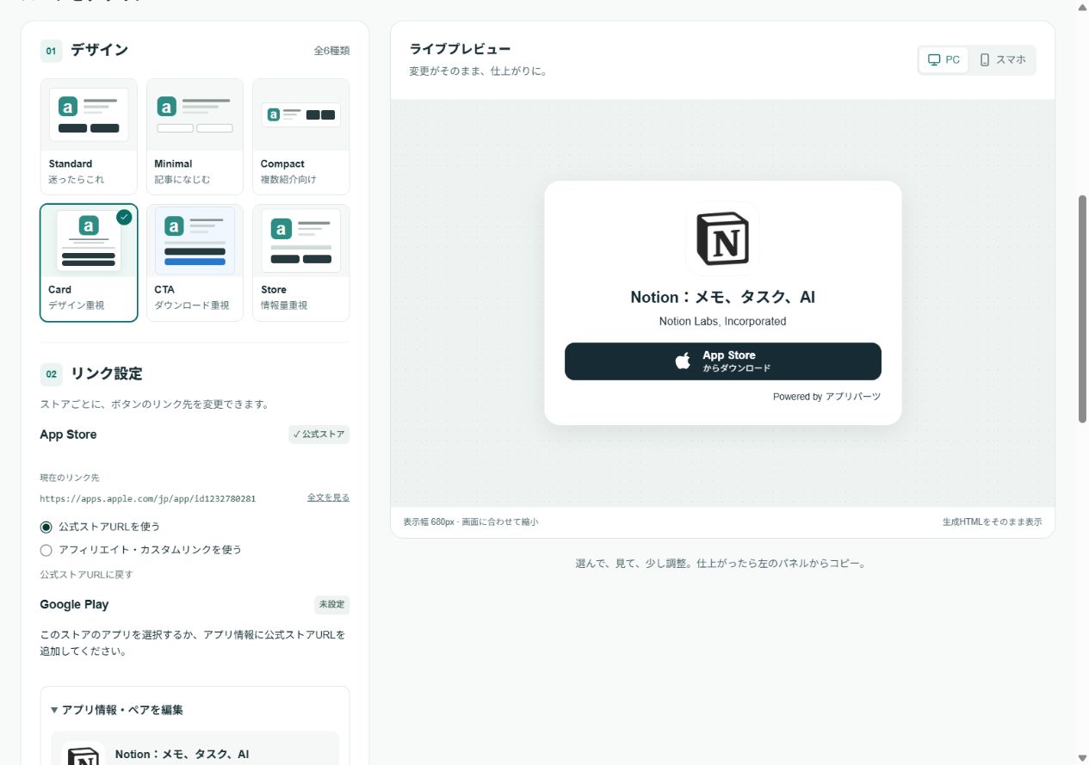Select the Store design card
This screenshot has width=1089, height=765.
(301, 262)
